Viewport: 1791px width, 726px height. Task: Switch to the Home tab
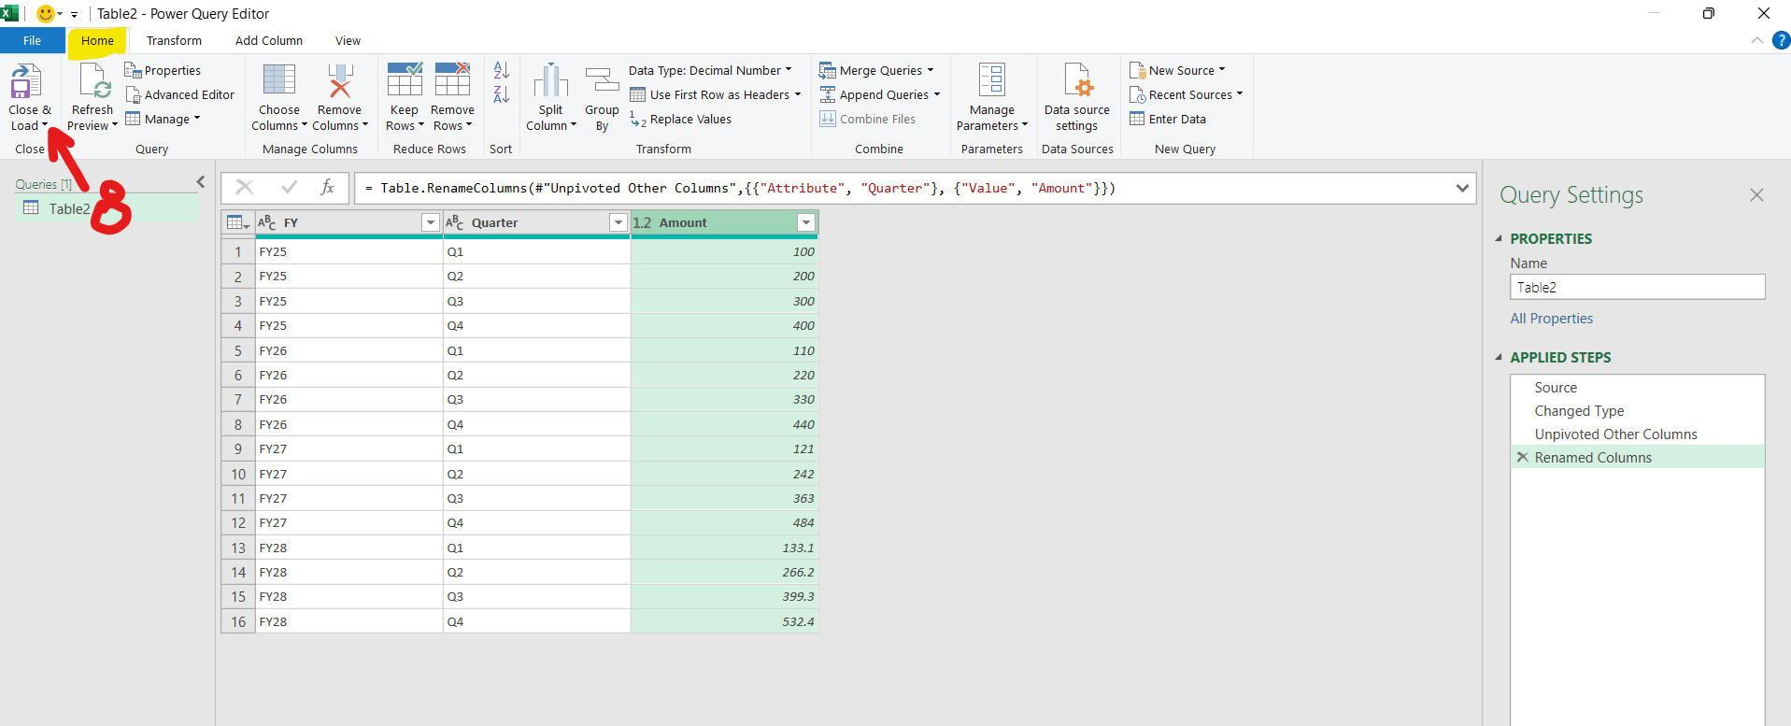tap(97, 40)
